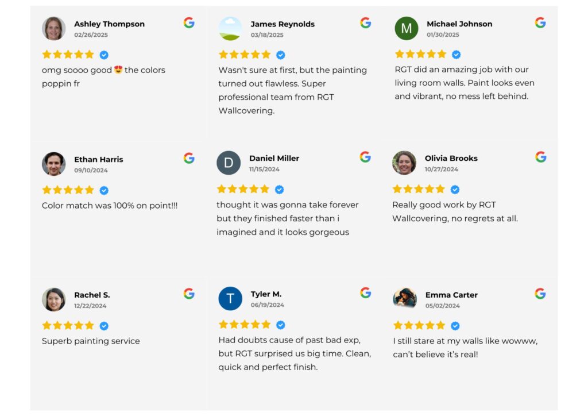
Task: Click Google icon on Ethan Harris review
Action: click(189, 158)
